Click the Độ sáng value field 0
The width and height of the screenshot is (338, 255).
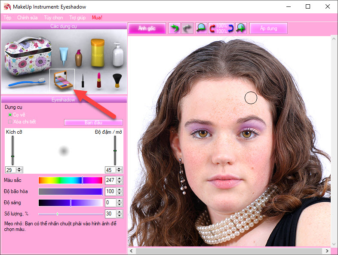point(111,203)
